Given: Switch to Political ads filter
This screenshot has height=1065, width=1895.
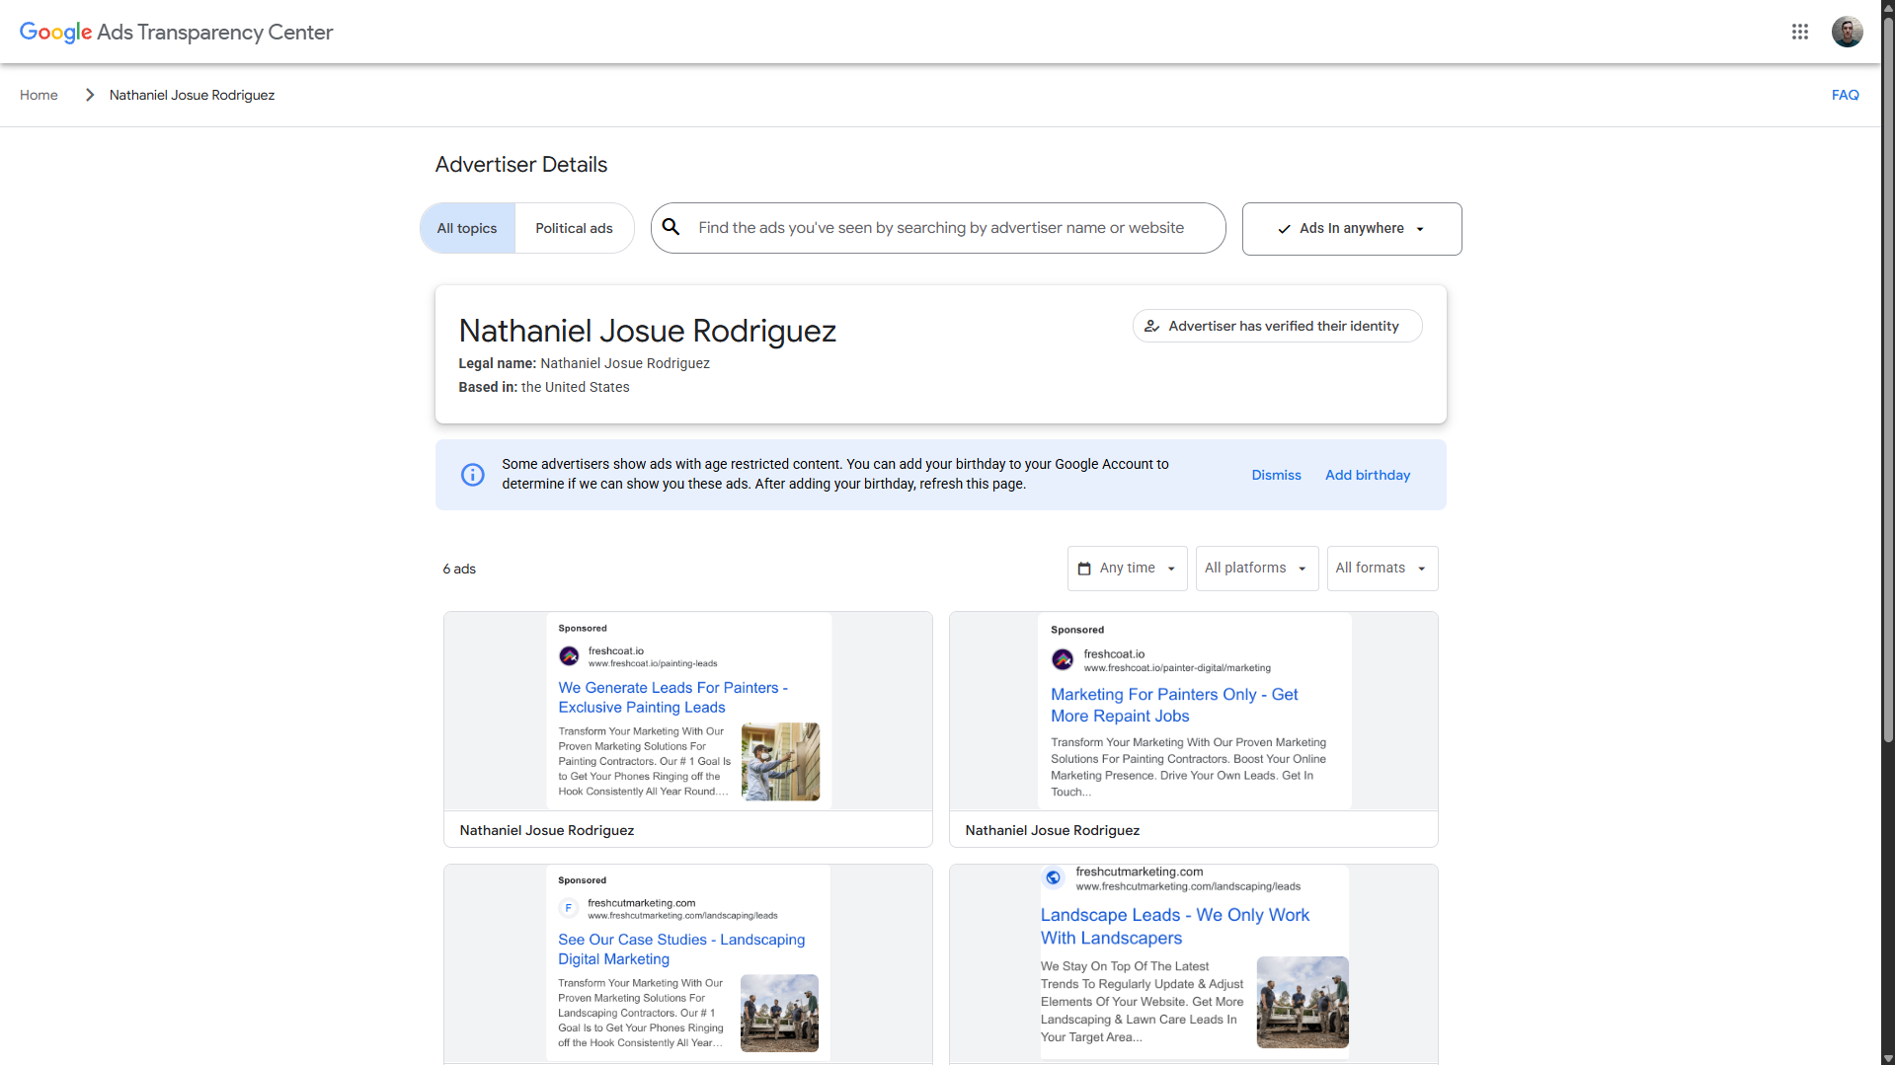Looking at the screenshot, I should 574,228.
